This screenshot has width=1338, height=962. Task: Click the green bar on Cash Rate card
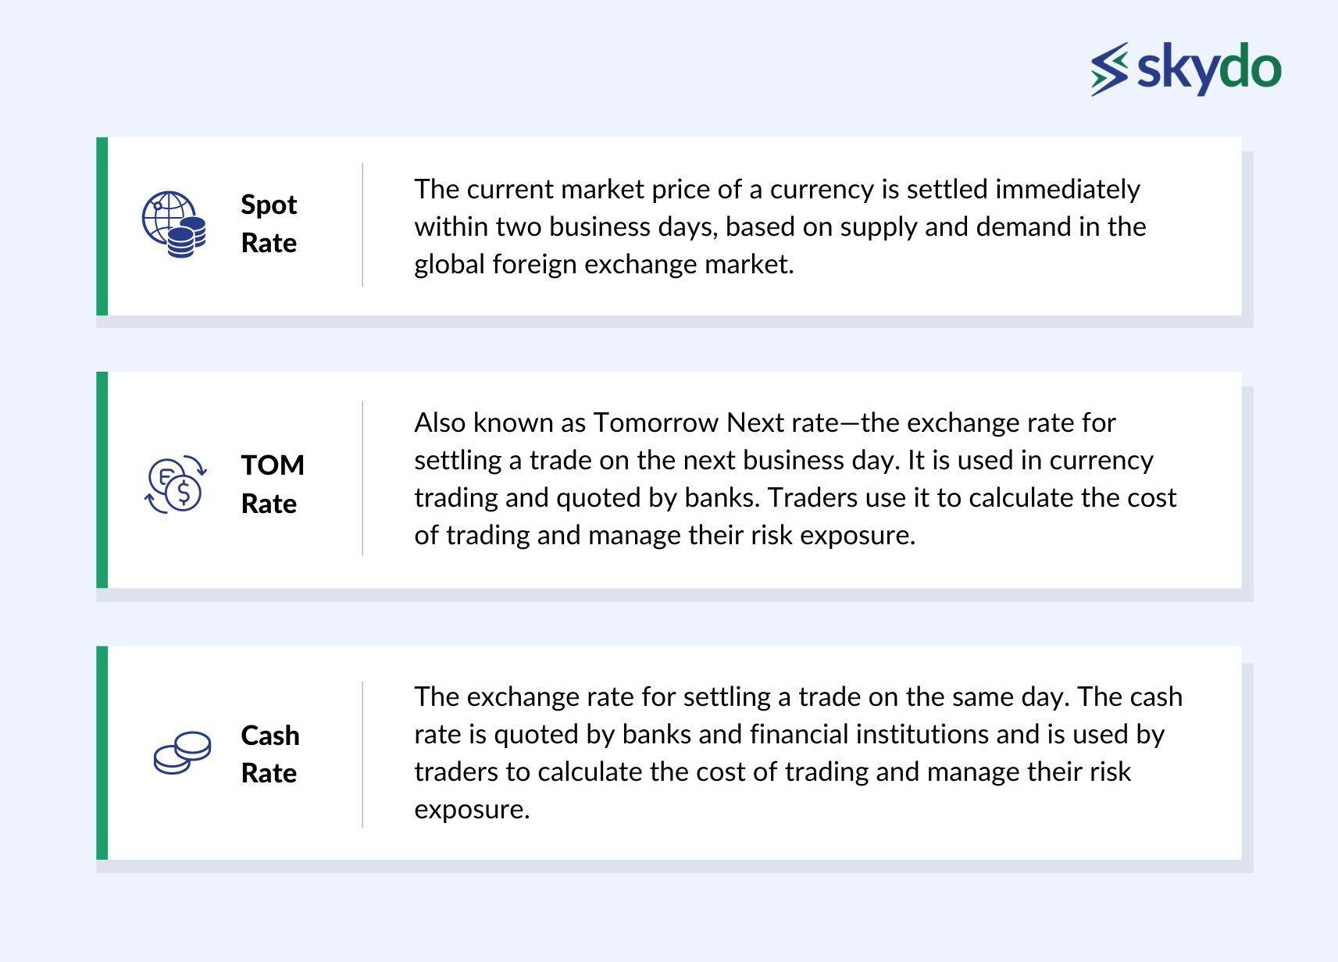102,753
